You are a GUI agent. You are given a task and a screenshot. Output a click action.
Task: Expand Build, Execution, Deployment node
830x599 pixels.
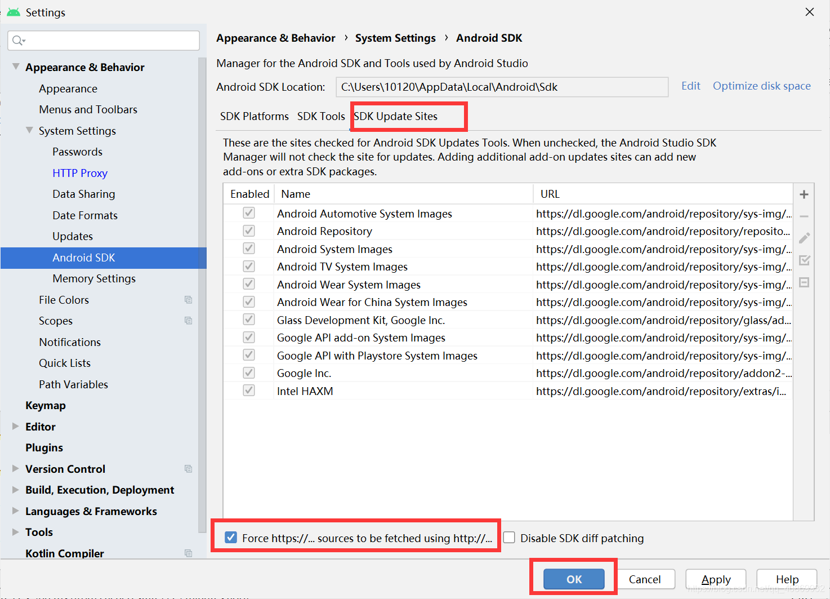16,490
